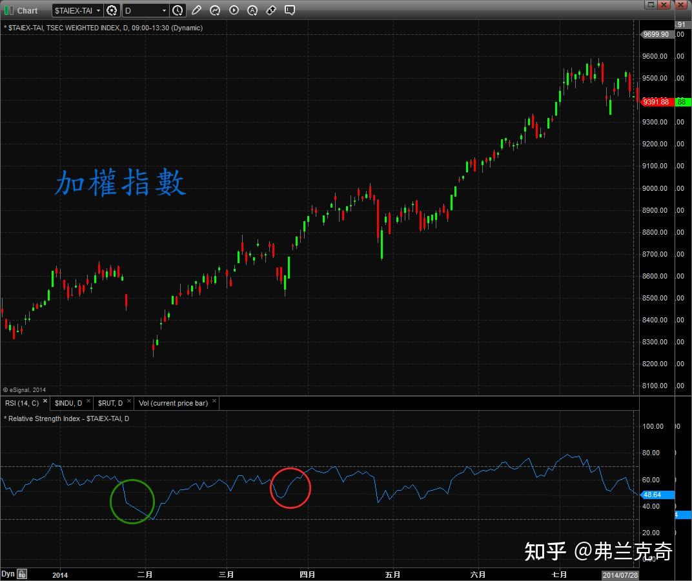Viewport: 692px width, 581px height.
Task: Close the $INDU, D tab
Action: pos(88,400)
